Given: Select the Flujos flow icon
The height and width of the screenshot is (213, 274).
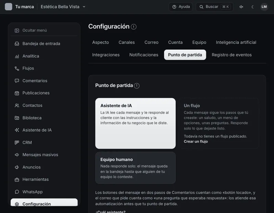Looking at the screenshot, I should (x=17, y=68).
